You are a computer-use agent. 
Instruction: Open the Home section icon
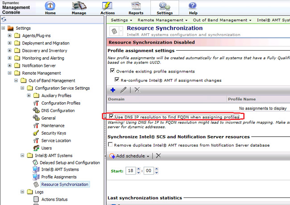point(50,6)
